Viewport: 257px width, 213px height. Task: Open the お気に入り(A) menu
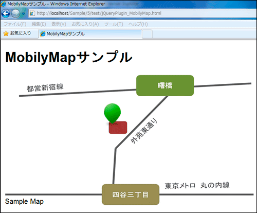(85, 24)
